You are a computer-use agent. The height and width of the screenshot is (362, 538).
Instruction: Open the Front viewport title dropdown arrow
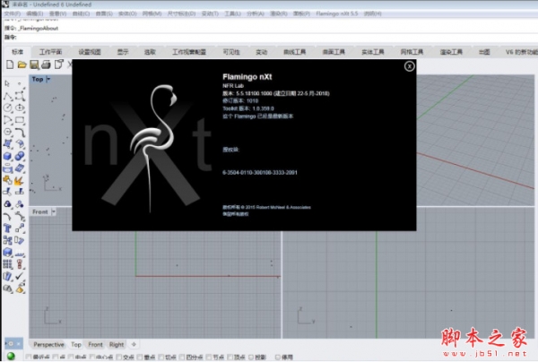click(54, 211)
